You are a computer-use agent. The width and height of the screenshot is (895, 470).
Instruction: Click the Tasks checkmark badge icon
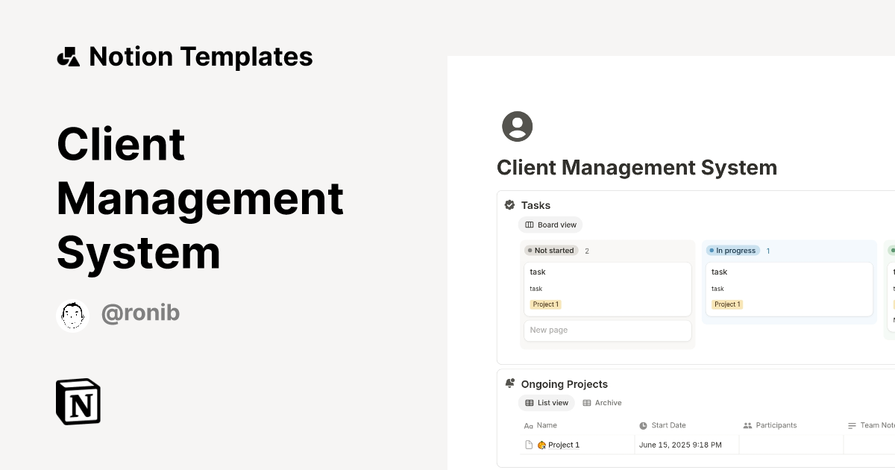coord(509,204)
